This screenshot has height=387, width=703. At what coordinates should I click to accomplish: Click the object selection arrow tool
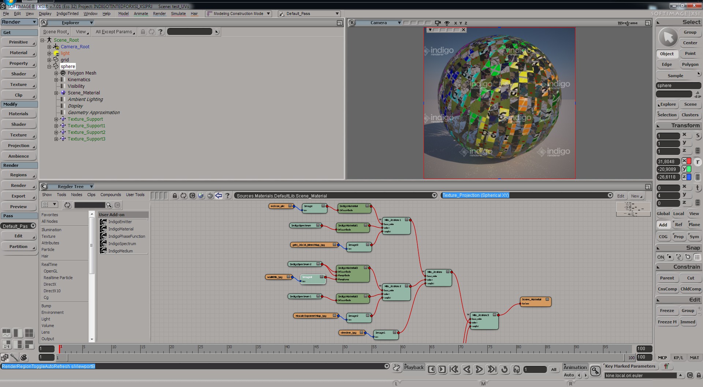tap(668, 38)
